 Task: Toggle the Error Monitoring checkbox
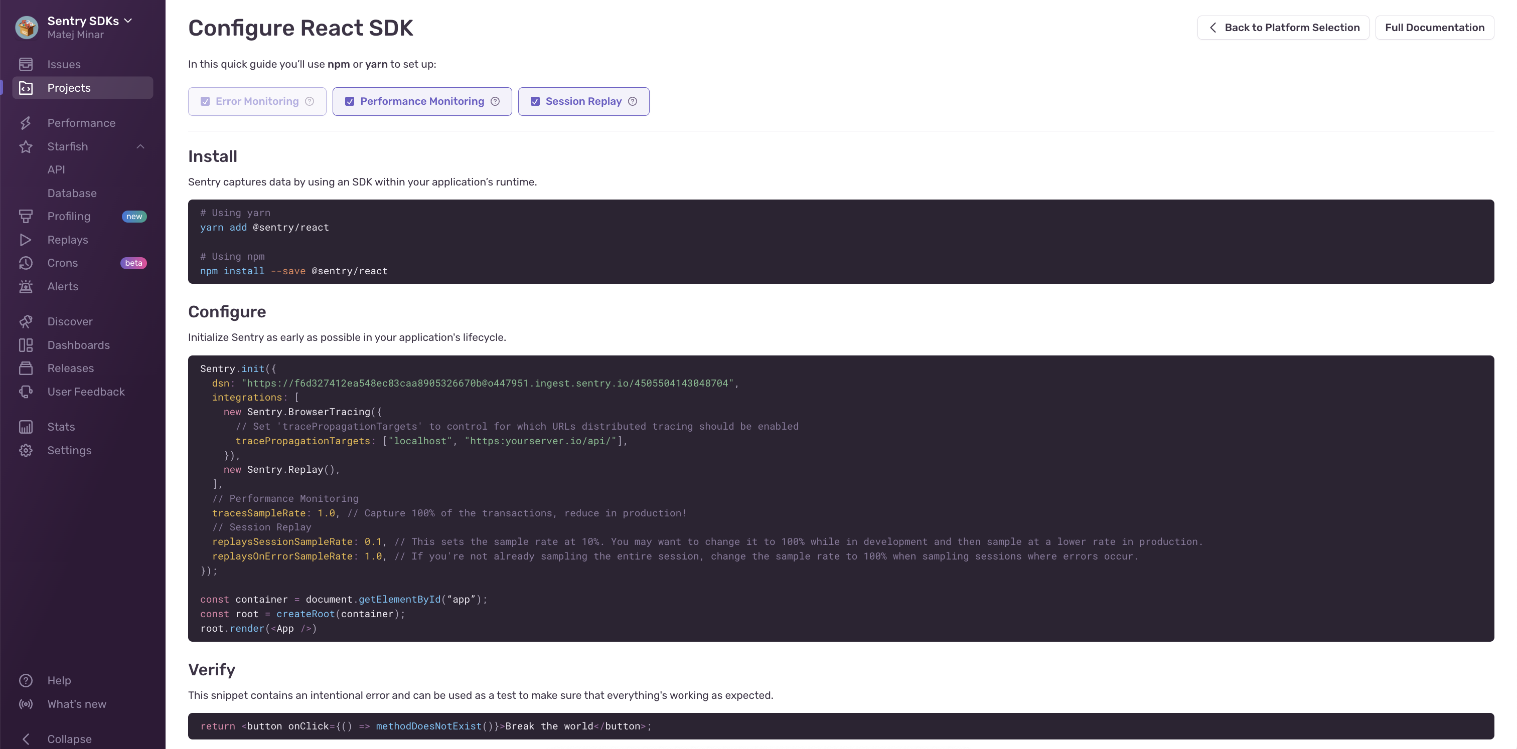(x=205, y=101)
